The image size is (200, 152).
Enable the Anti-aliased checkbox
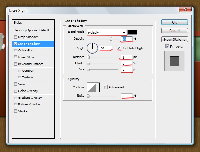click(106, 87)
